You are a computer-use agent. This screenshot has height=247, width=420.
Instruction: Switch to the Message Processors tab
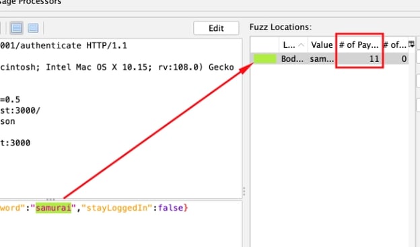[30, 2]
